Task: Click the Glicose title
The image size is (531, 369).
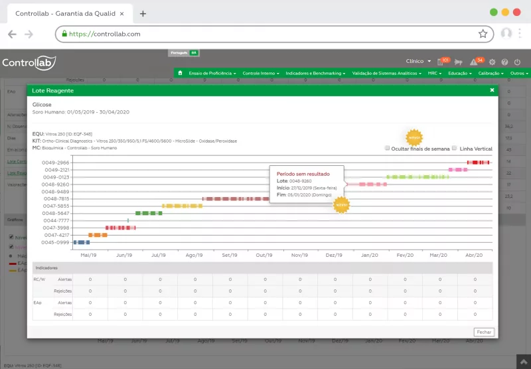Action: [42, 105]
